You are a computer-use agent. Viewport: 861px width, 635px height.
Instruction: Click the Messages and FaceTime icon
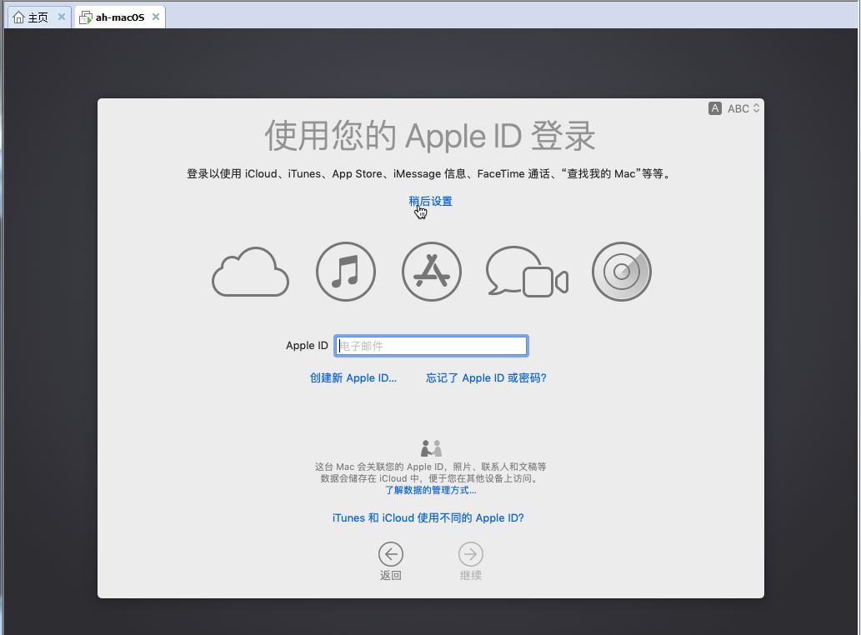coord(527,272)
